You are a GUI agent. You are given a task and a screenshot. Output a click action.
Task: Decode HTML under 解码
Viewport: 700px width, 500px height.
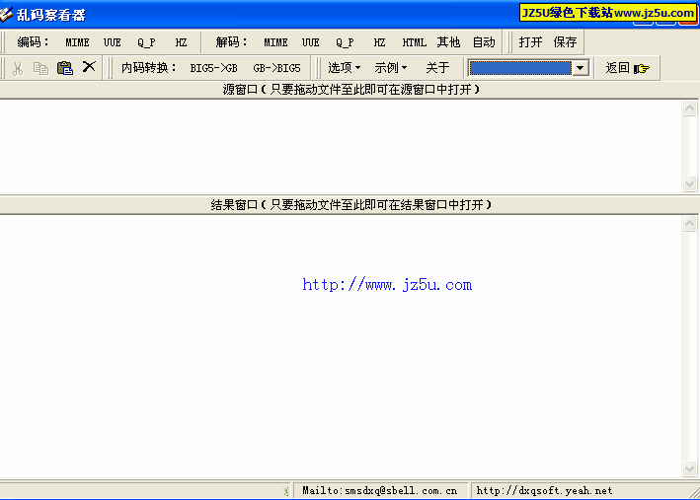coord(414,42)
